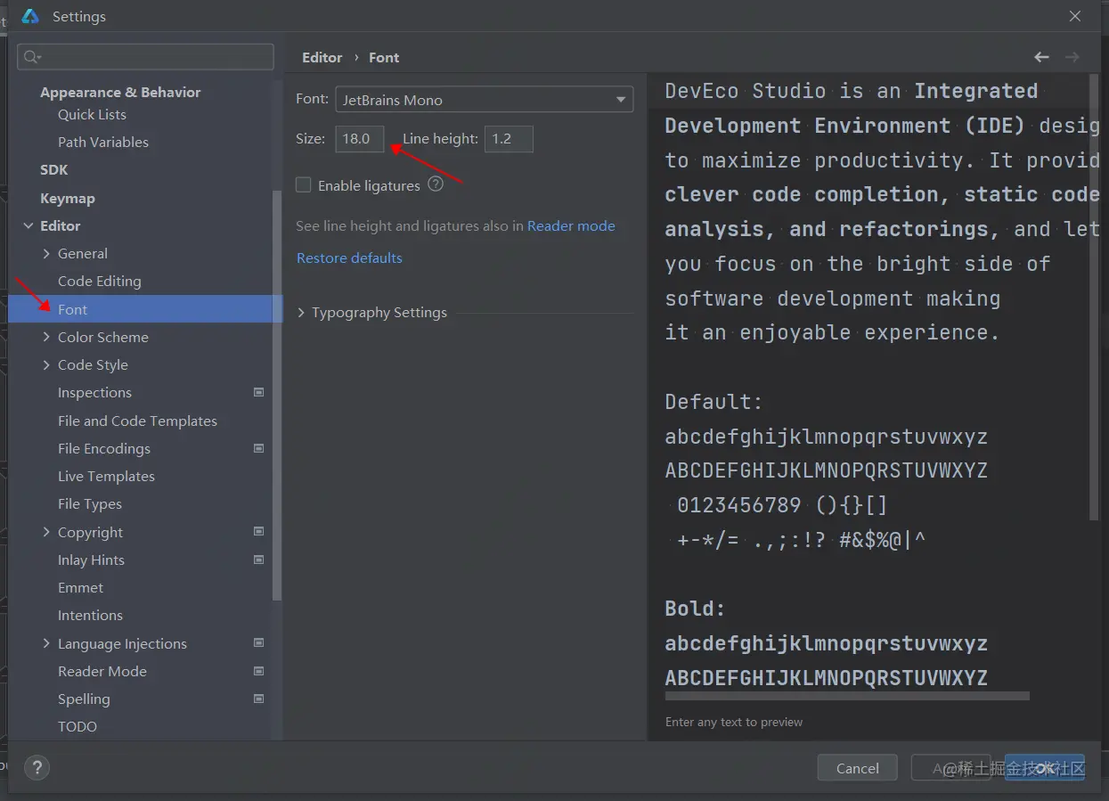Select the SDK settings page
Viewport: 1109px width, 801px height.
tap(54, 169)
